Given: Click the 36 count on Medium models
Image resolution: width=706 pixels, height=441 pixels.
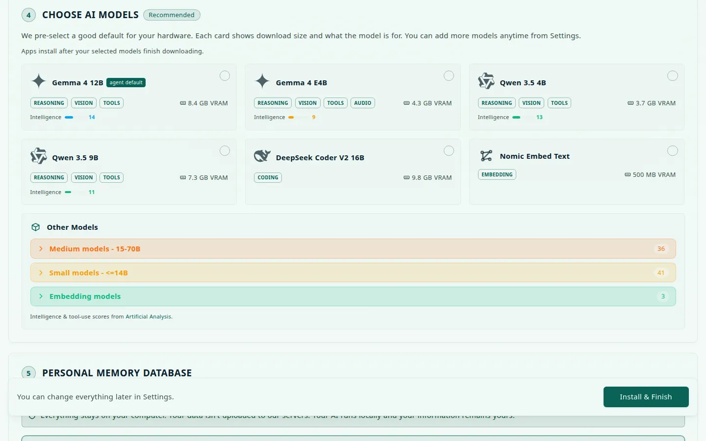Looking at the screenshot, I should coord(661,249).
